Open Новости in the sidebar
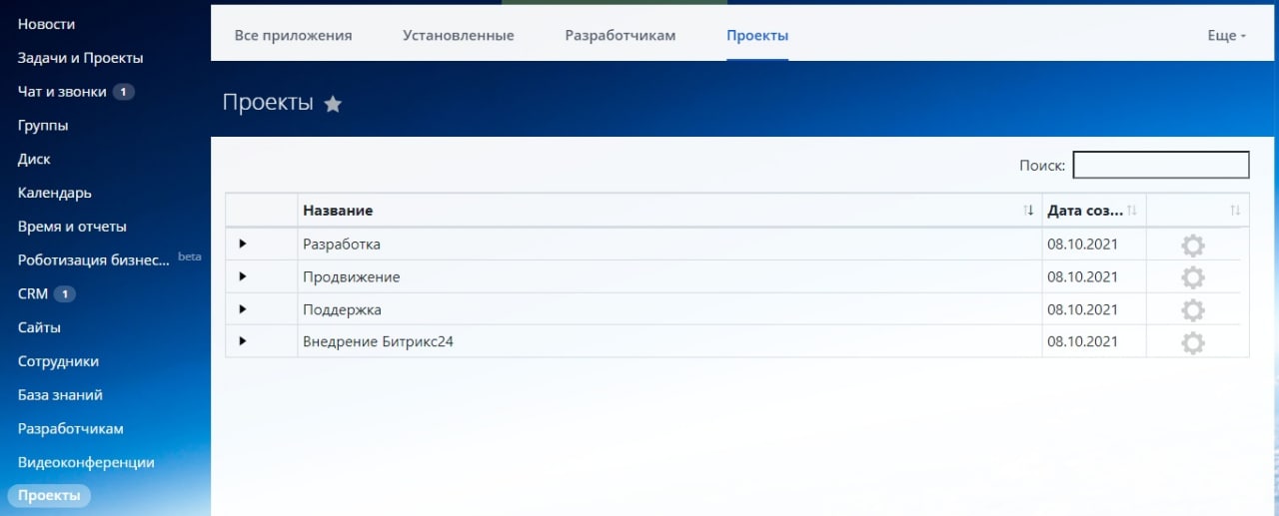This screenshot has height=516, width=1279. (46, 24)
